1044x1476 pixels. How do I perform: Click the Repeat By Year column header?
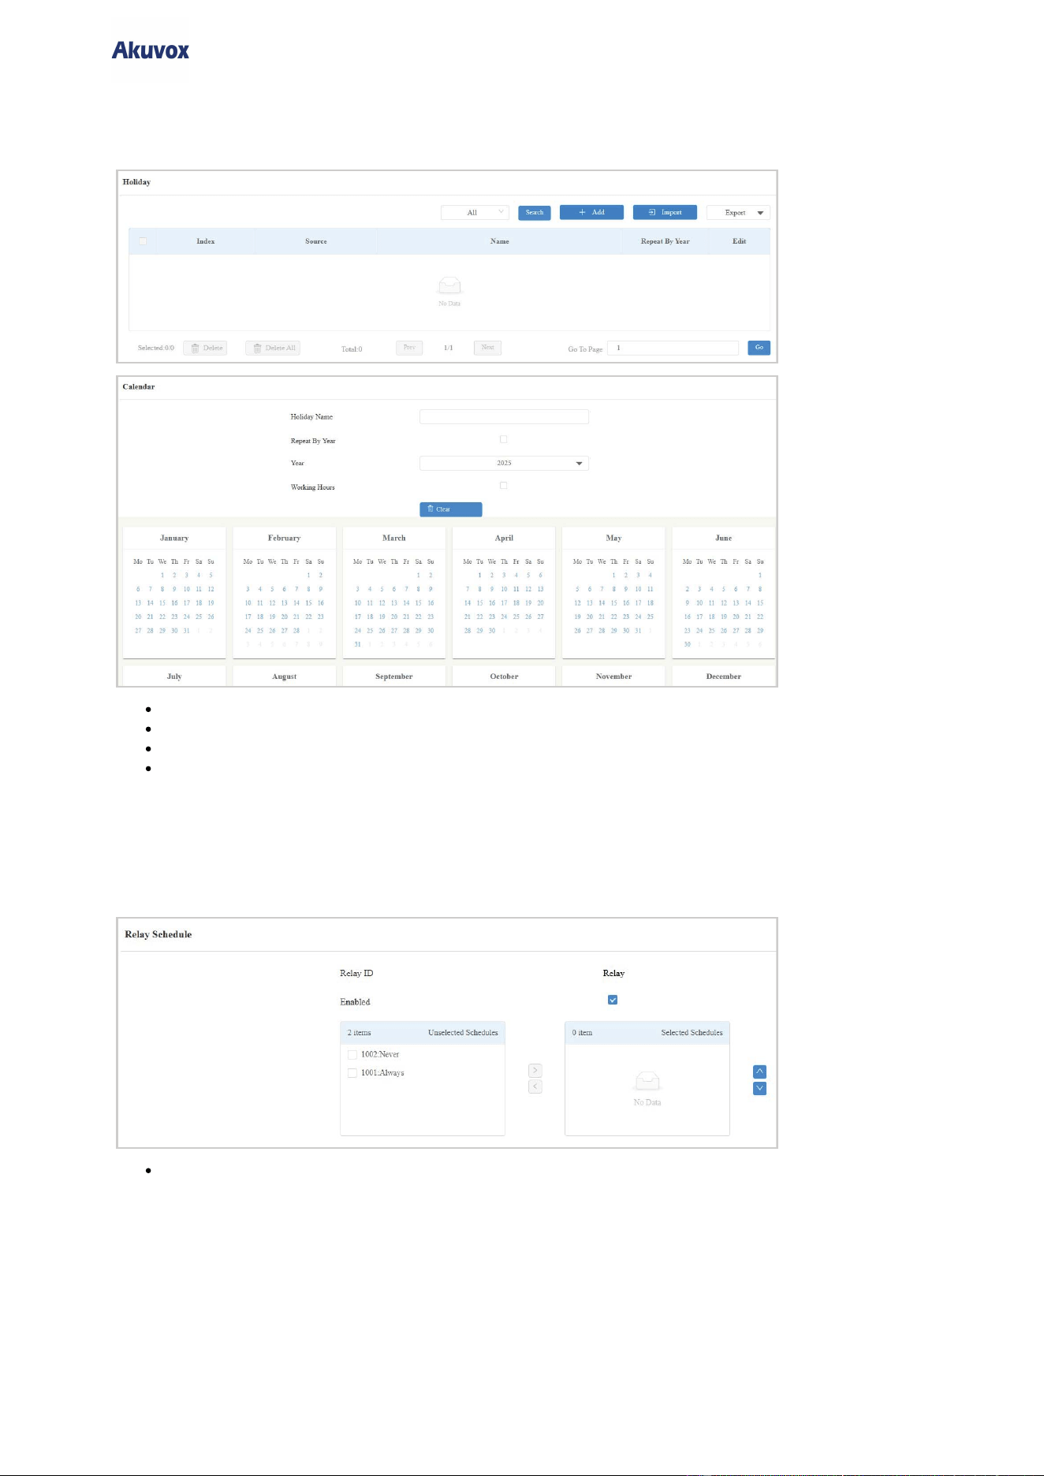(x=665, y=241)
